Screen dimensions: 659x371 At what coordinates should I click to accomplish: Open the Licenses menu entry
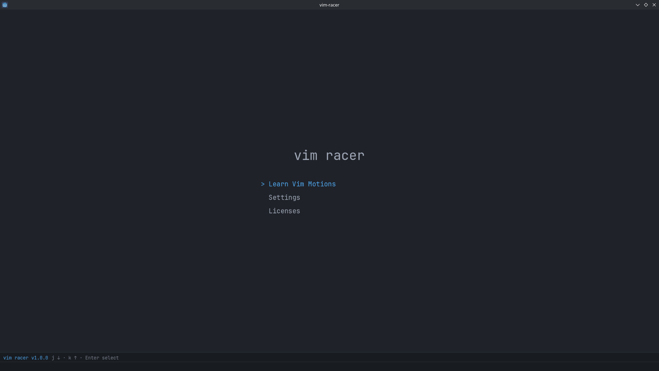(284, 211)
